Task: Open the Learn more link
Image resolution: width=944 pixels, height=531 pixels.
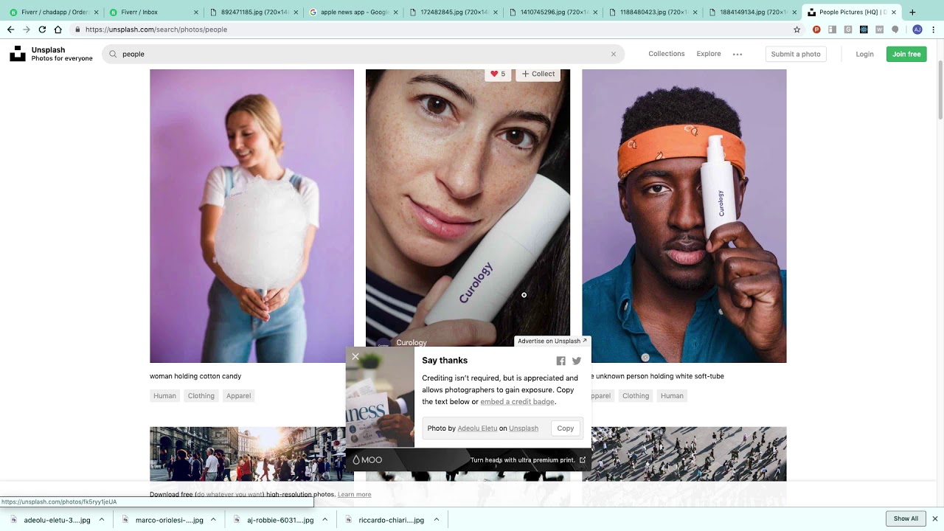Action: 354,495
